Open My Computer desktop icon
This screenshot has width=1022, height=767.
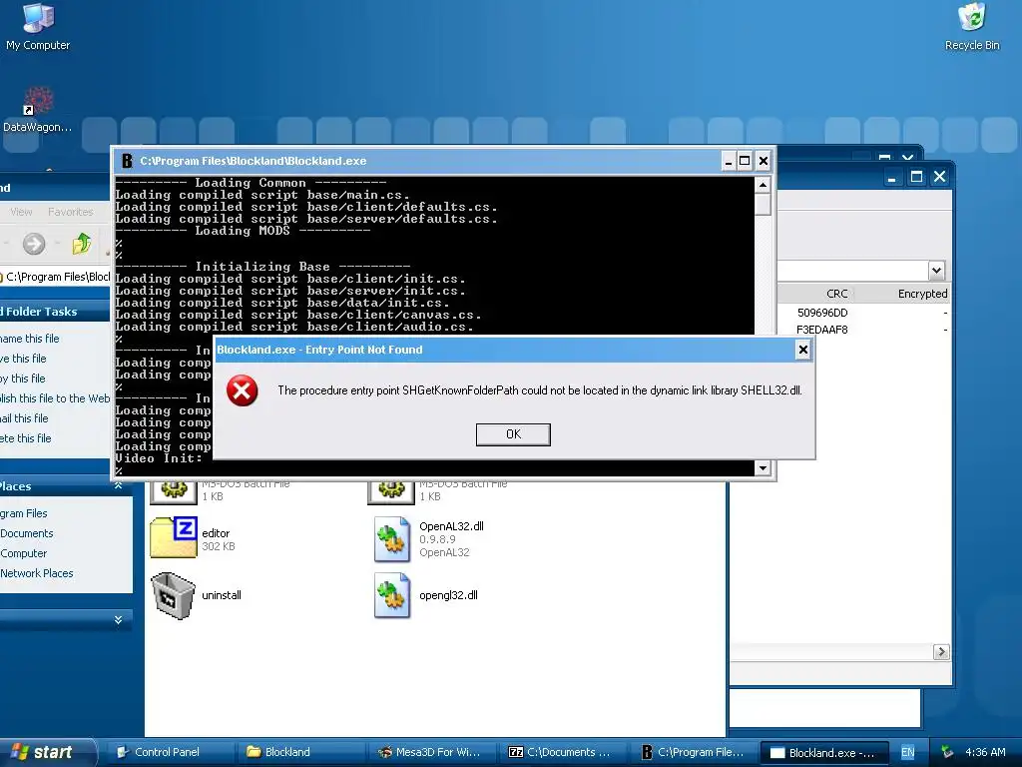[38, 26]
